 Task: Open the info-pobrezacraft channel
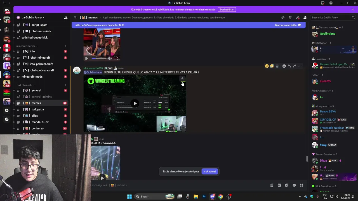click(x=42, y=64)
